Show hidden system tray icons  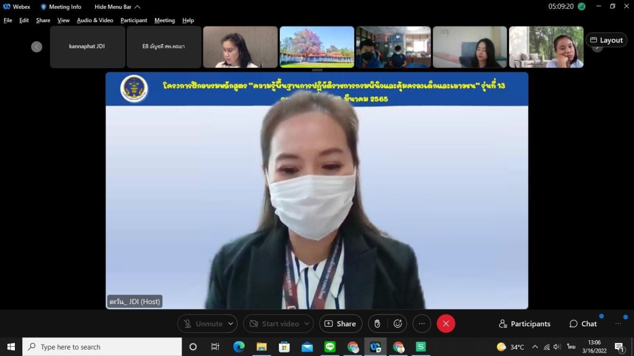click(x=535, y=347)
